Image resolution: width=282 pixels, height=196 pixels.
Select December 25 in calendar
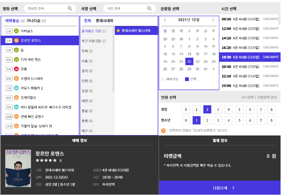[x=214, y=62]
